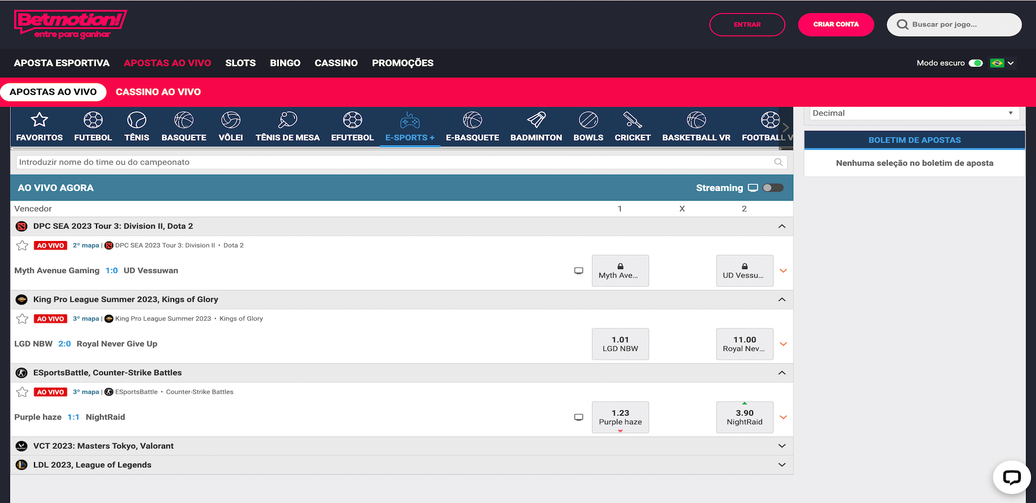Open the Slots menu item

pos(240,63)
